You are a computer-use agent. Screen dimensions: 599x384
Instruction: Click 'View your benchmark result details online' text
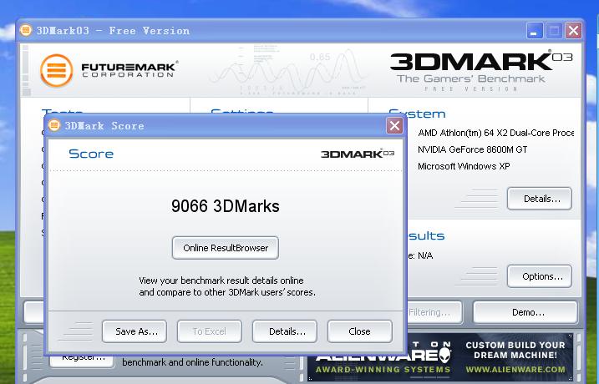tap(221, 280)
